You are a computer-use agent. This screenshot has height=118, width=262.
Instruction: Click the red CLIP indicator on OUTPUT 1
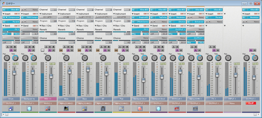(x=251, y=103)
